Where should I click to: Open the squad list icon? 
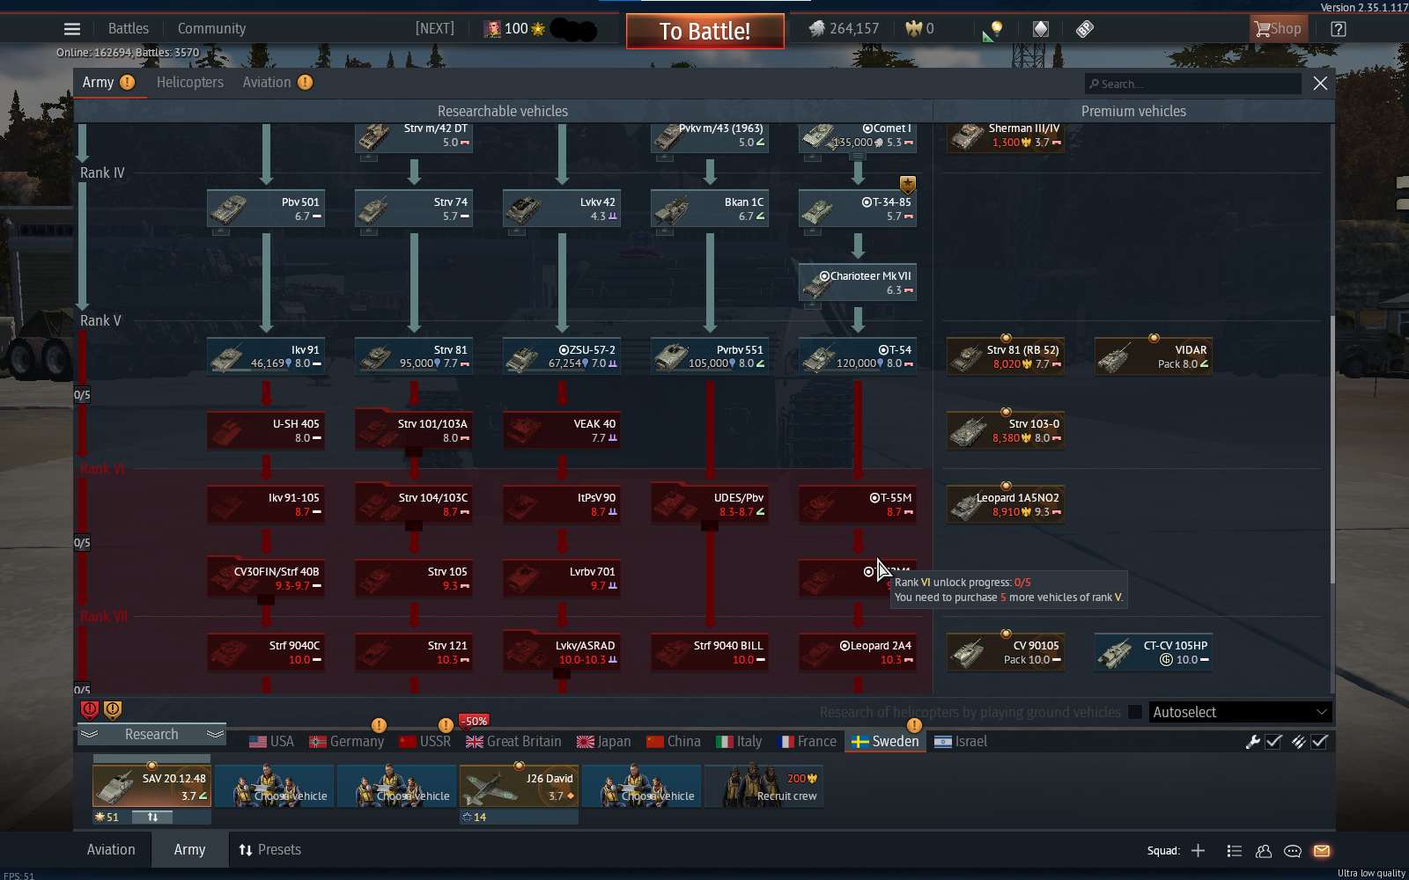pyautogui.click(x=1235, y=851)
